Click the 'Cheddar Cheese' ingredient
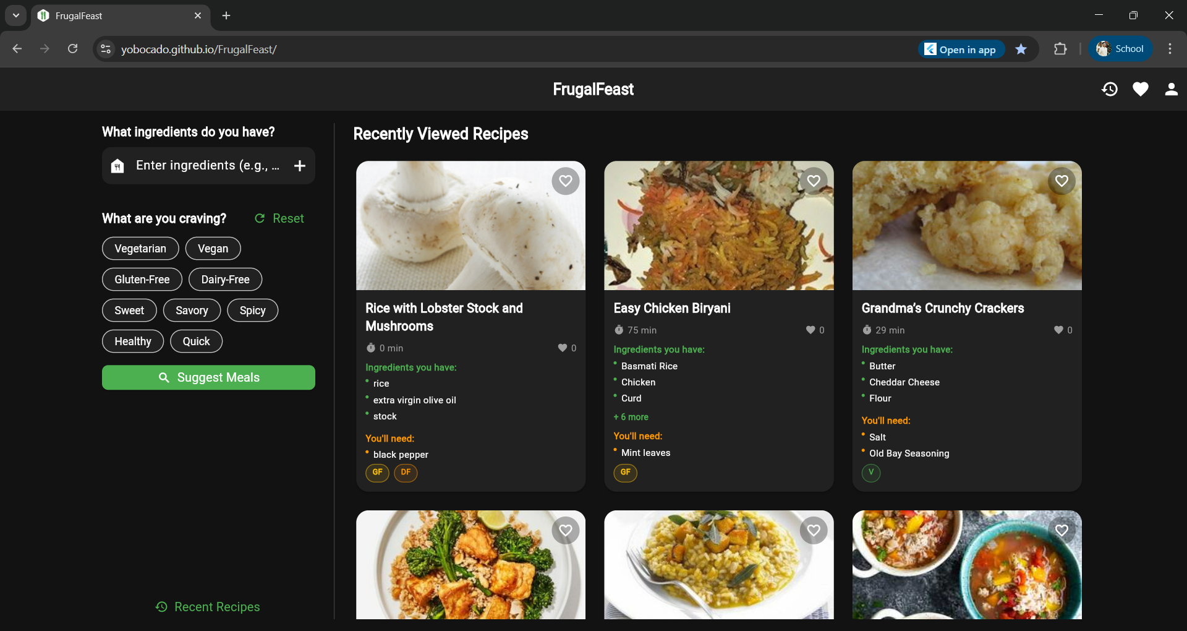1187x631 pixels. (x=904, y=382)
